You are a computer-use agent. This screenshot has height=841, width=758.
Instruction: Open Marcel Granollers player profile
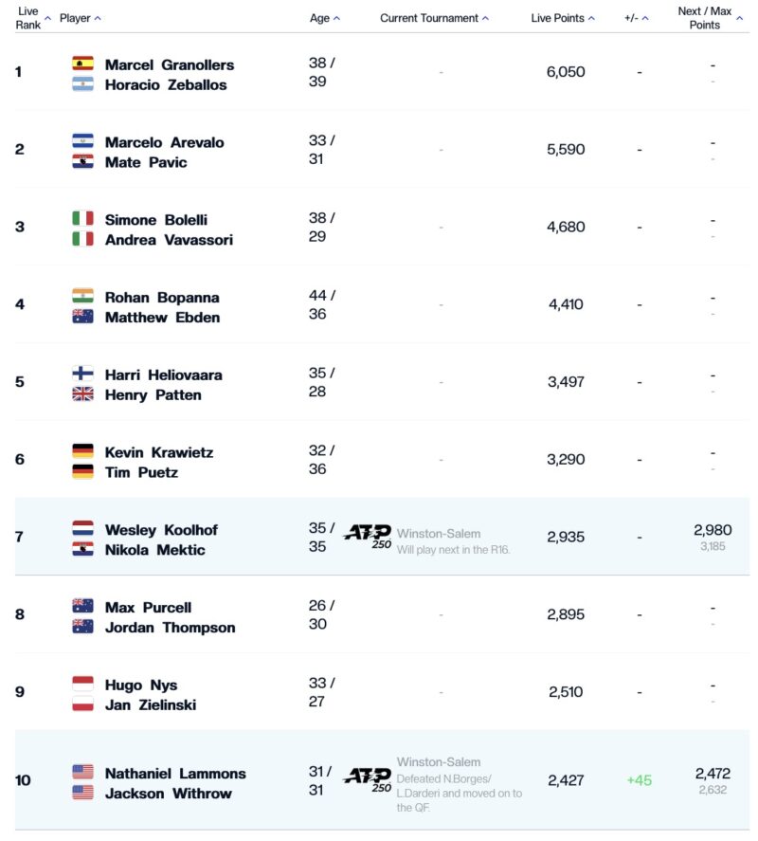[169, 64]
